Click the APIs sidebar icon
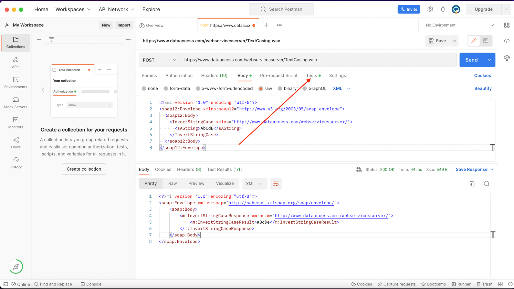The image size is (514, 289). [15, 62]
